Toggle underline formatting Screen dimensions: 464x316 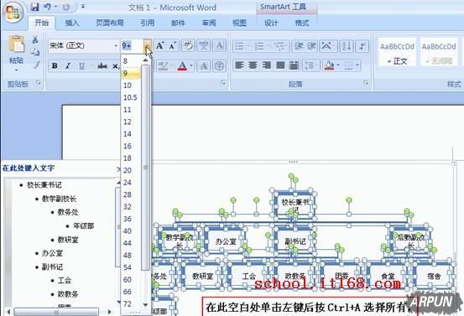pos(81,66)
